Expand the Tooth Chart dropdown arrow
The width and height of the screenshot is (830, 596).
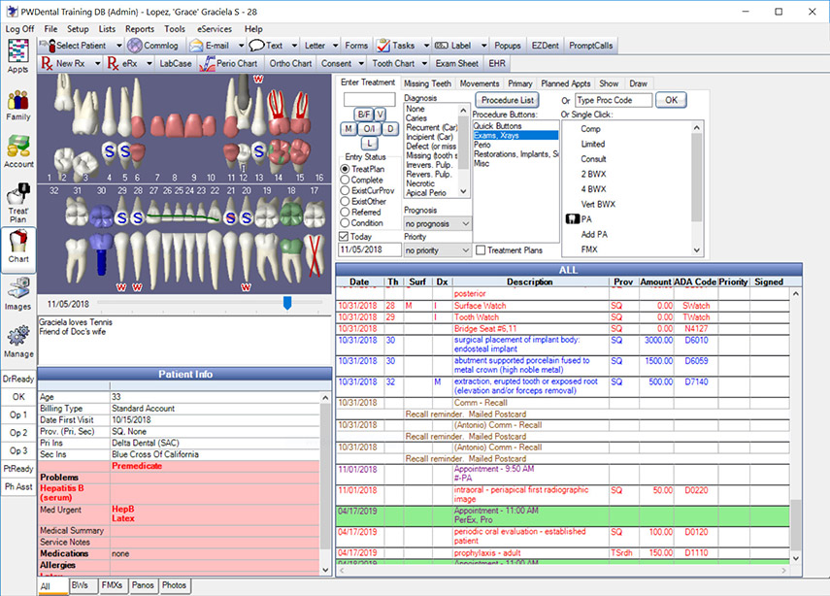click(424, 63)
